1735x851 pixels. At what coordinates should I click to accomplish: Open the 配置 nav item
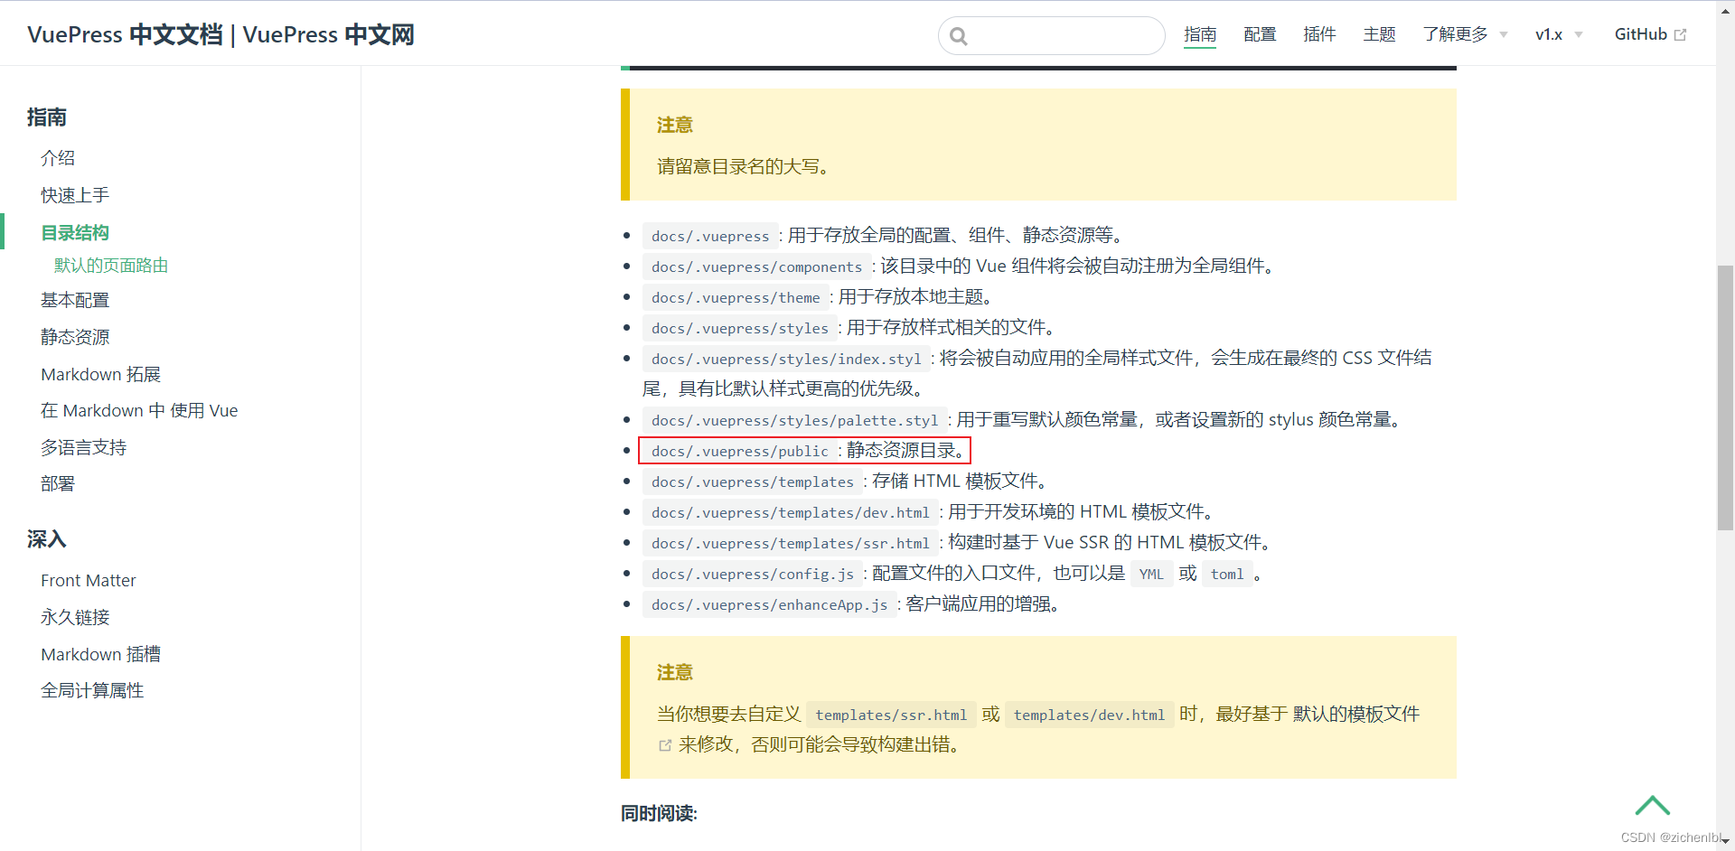(x=1260, y=34)
